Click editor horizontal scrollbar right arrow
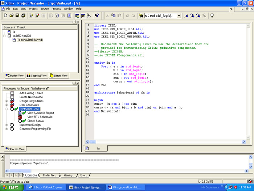254x191 pixels. (244, 142)
